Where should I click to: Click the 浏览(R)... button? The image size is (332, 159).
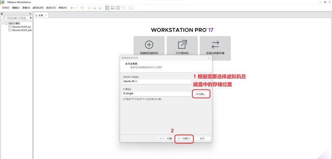click(201, 94)
